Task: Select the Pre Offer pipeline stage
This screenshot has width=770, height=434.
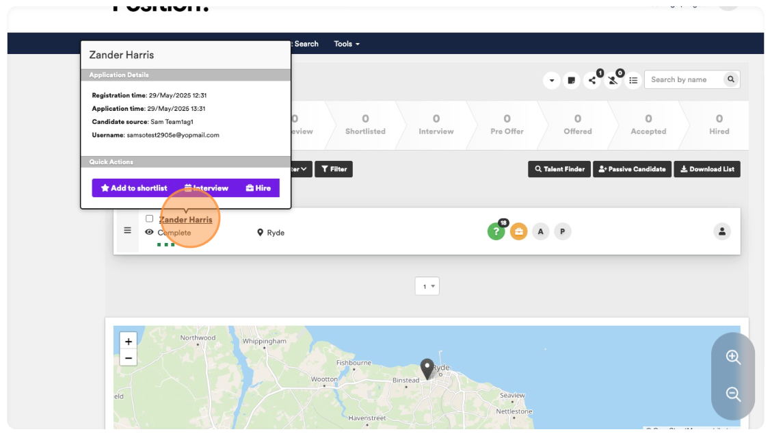Action: 507,125
